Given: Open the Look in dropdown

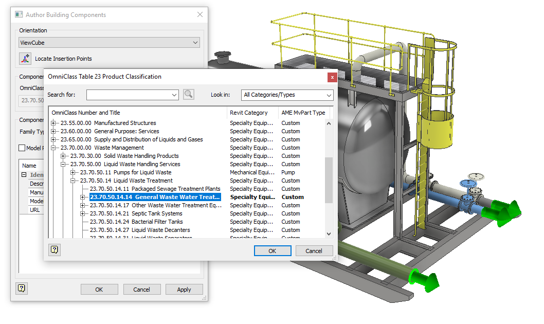Looking at the screenshot, I should [x=330, y=95].
